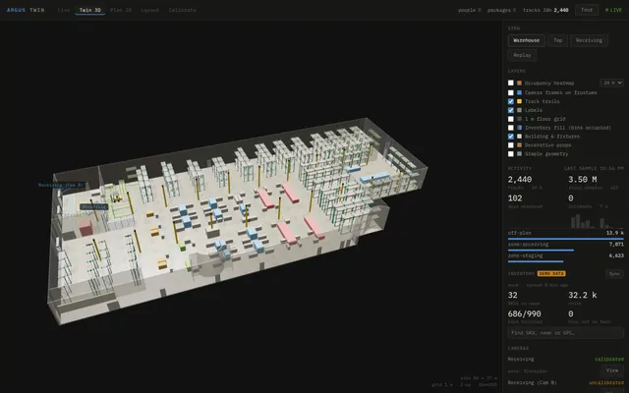Disable the Track trails layer

coord(511,101)
